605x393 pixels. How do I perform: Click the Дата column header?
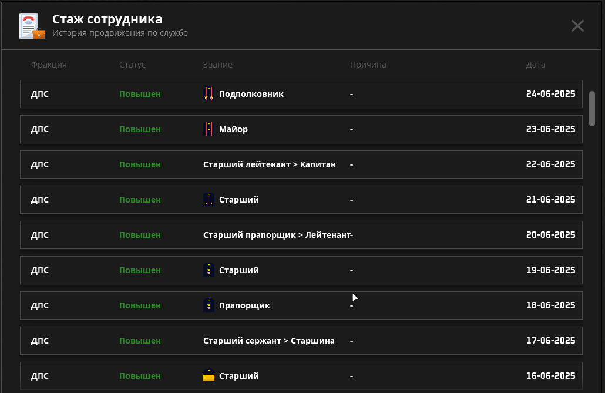click(x=536, y=65)
